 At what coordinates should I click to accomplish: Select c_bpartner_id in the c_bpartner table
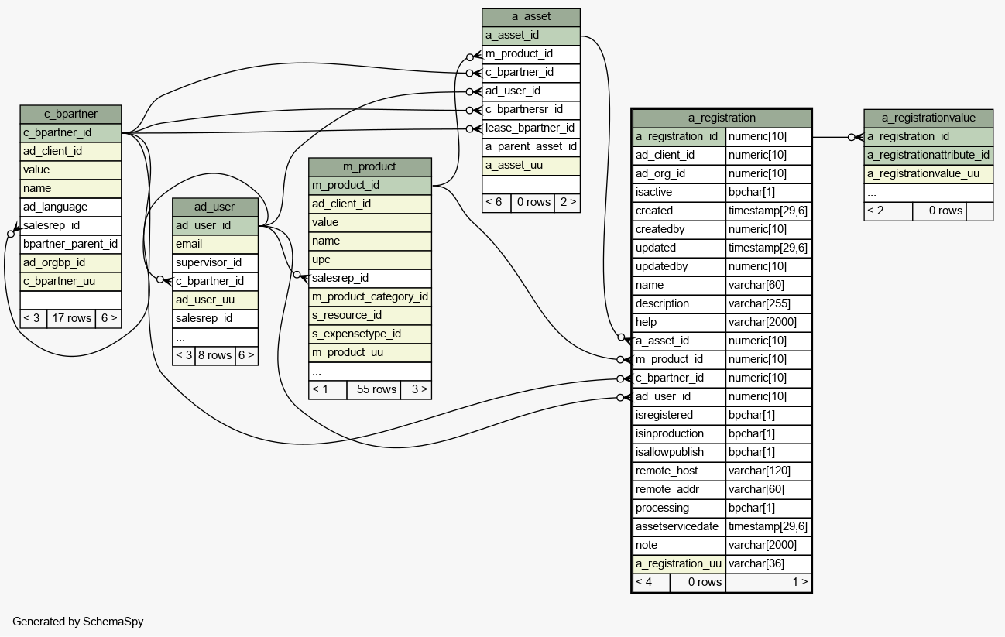pos(70,133)
